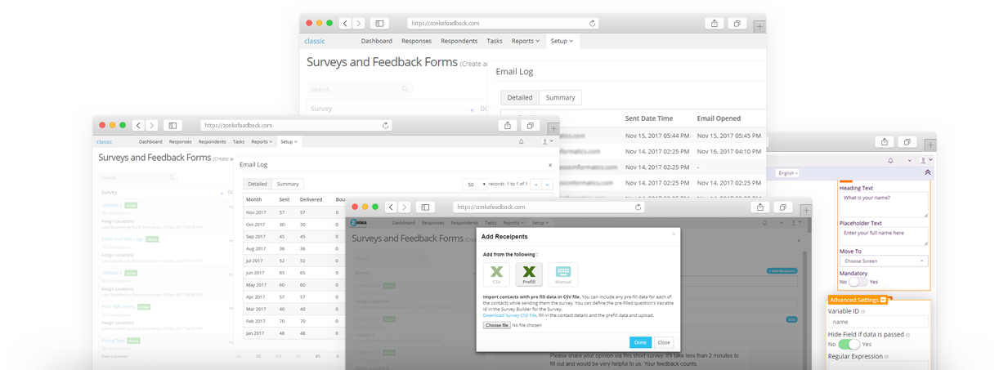Viewport: 999px width, 370px height.
Task: Open user profile dropdown in left window
Action: [548, 141]
